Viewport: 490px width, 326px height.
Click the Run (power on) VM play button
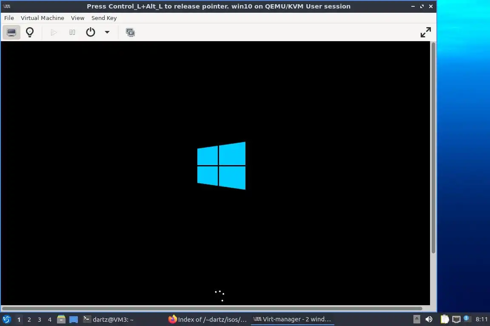click(x=54, y=32)
